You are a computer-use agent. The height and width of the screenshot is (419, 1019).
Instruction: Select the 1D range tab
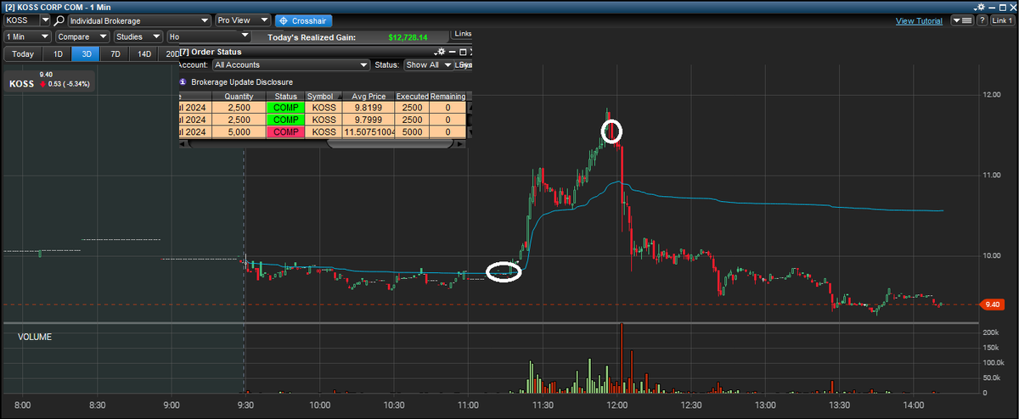[x=58, y=54]
